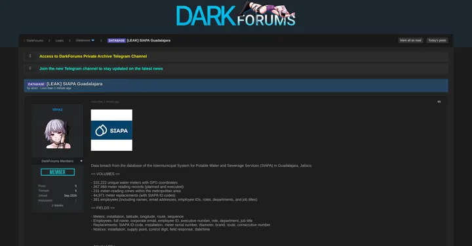Click icon beside Telegram news announcement

tap(29, 68)
